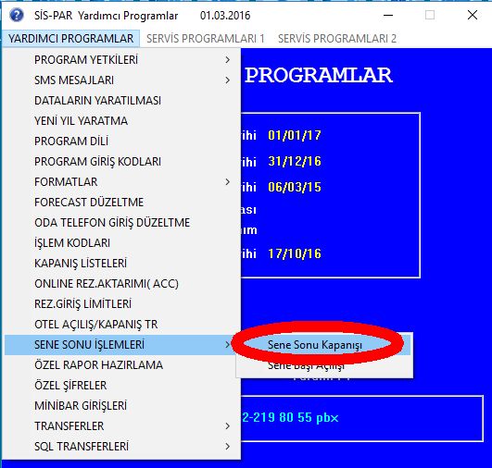Click the blue help icon in title bar
This screenshot has height=468, width=492.
[x=17, y=15]
